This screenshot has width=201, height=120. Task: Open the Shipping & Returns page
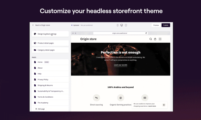coord(50,85)
